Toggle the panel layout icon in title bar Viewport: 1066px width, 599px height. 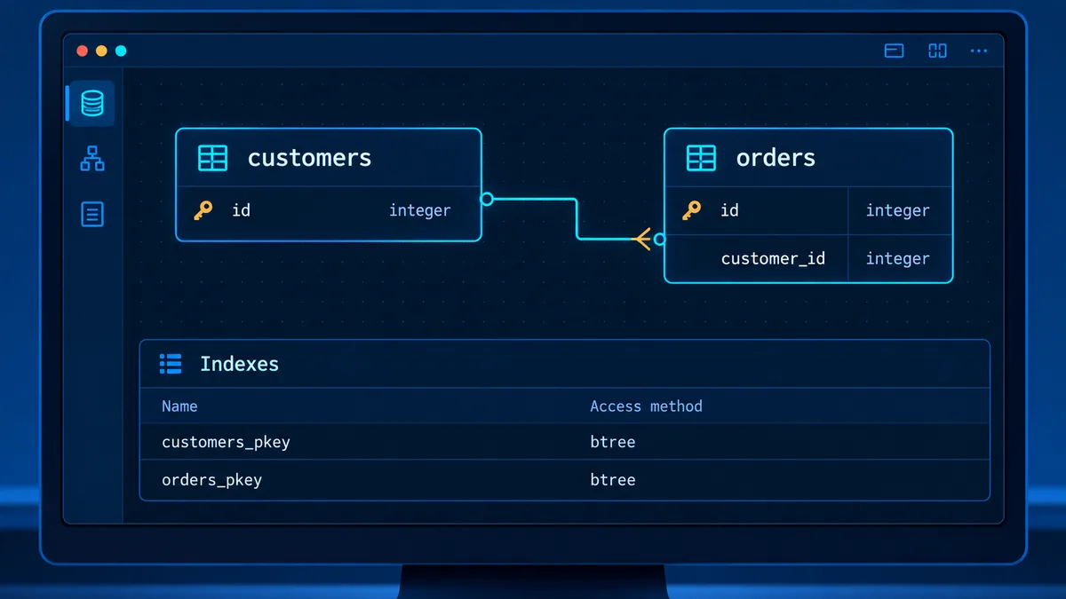[x=894, y=51]
